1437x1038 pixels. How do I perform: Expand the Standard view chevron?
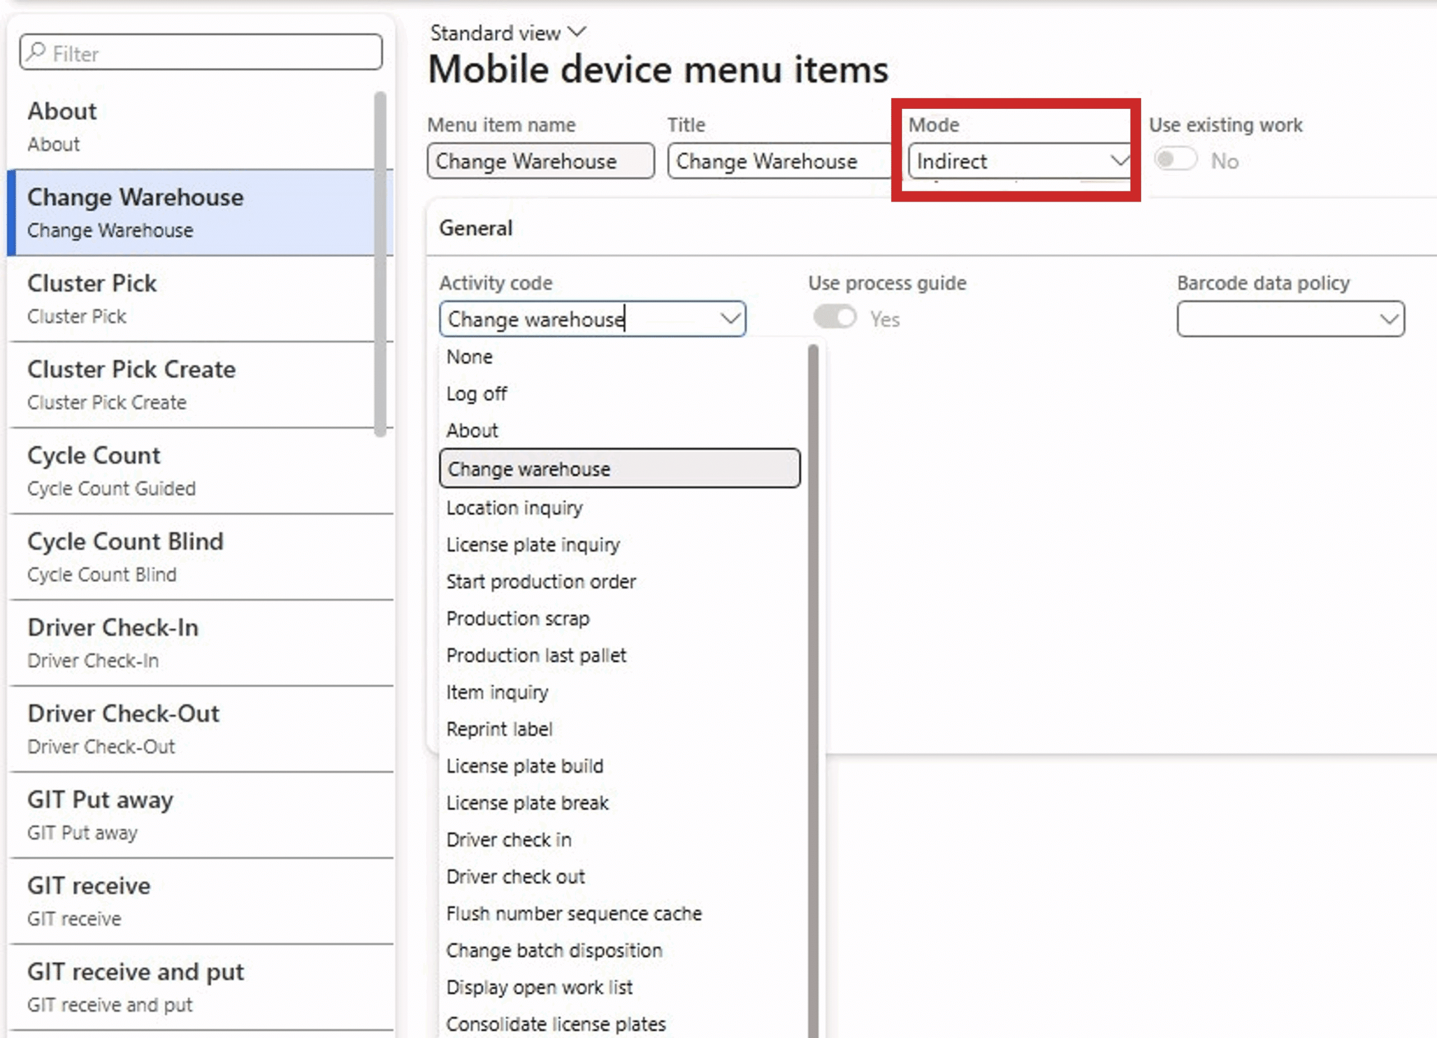(577, 31)
